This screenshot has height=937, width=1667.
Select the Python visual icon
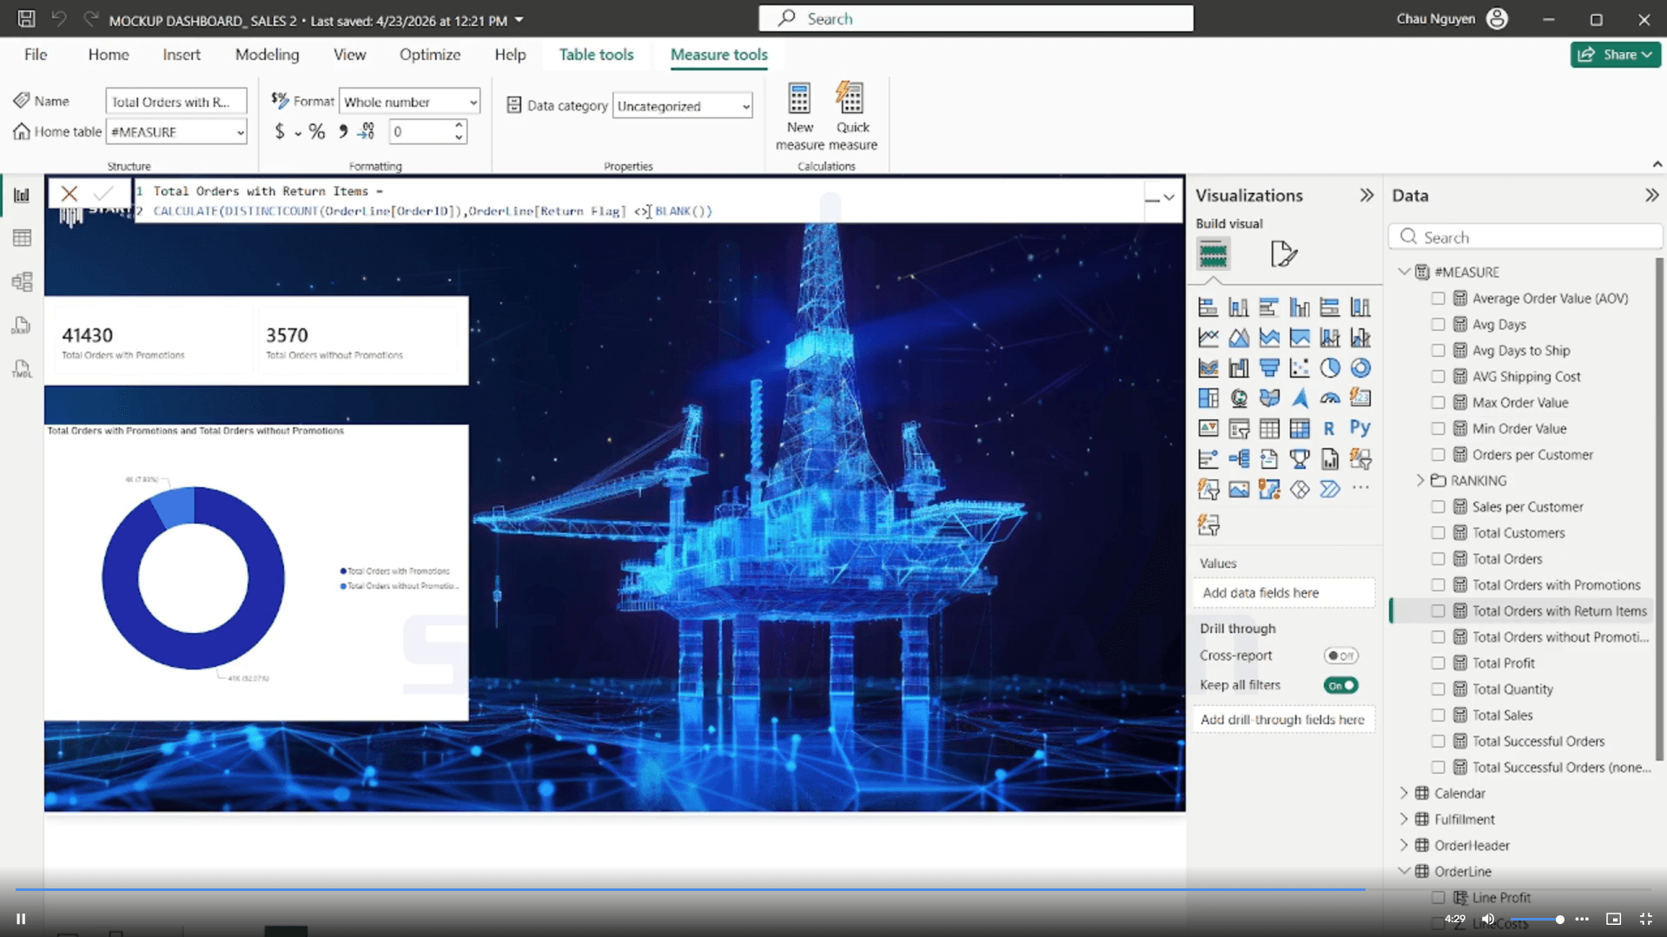pos(1359,429)
